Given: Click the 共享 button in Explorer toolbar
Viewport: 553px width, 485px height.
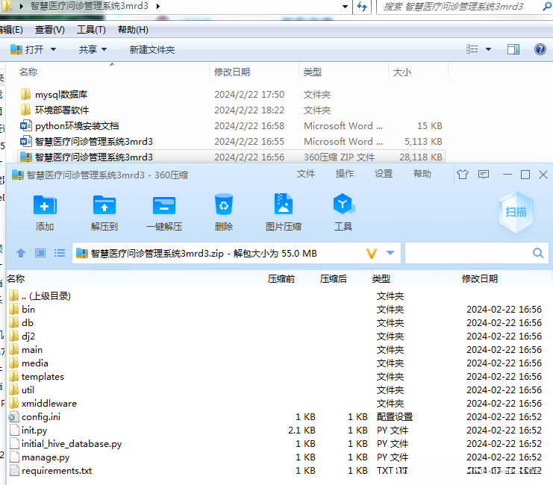Looking at the screenshot, I should pos(88,49).
